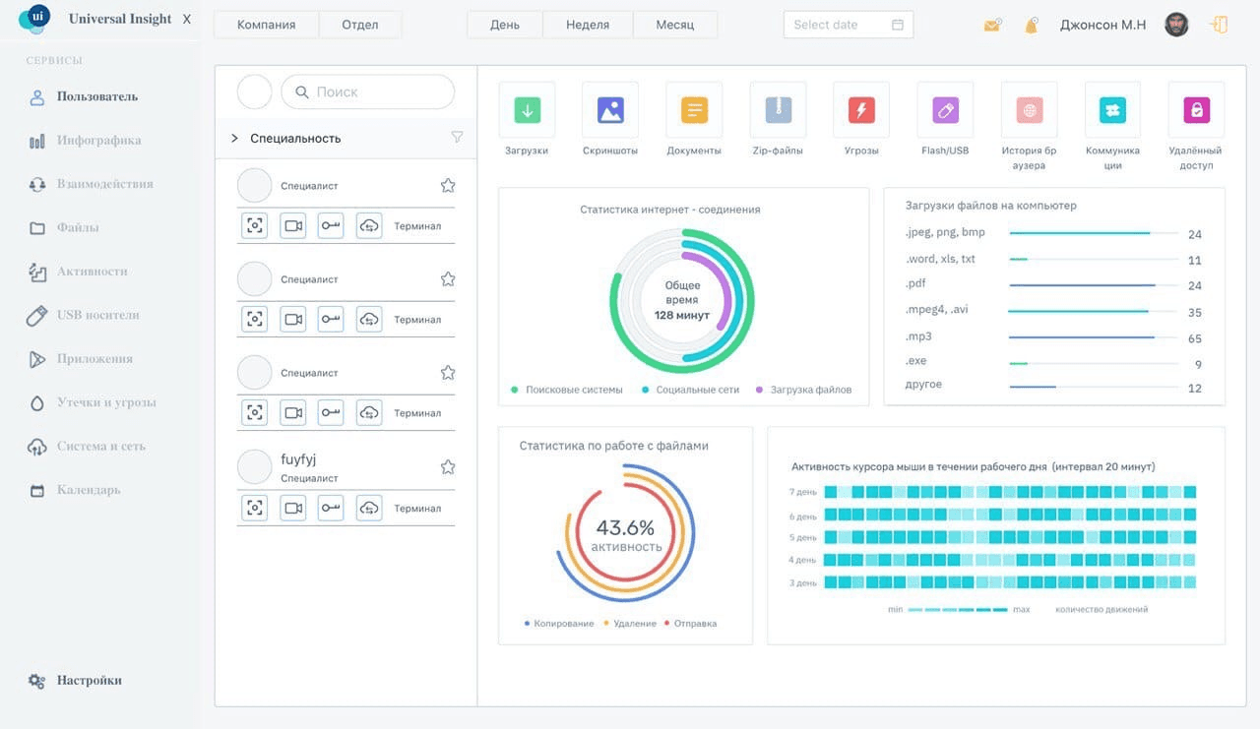The height and width of the screenshot is (729, 1260).
Task: Switch to the Месяц period tab
Action: (675, 25)
